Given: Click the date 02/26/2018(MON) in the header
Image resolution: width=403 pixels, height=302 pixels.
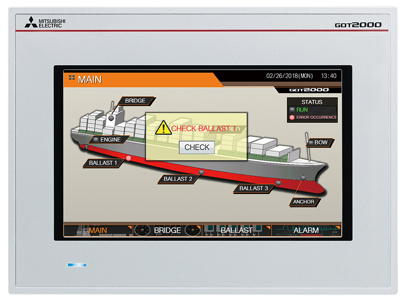Looking at the screenshot, I should click(x=290, y=76).
